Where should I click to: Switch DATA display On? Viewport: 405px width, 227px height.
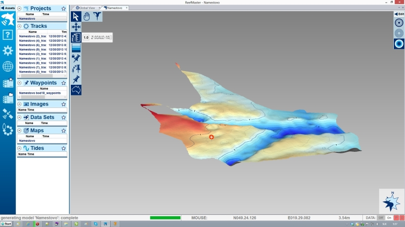click(389, 217)
